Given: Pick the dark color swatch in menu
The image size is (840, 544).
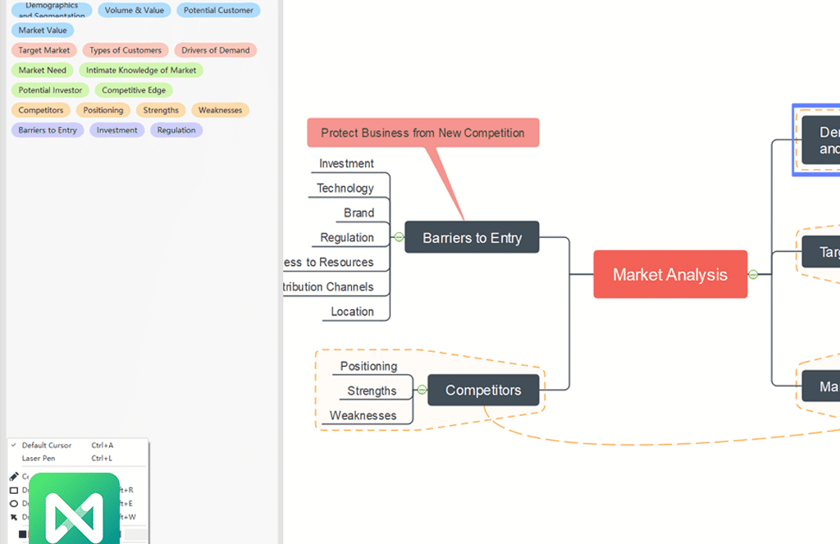Looking at the screenshot, I should (x=22, y=534).
